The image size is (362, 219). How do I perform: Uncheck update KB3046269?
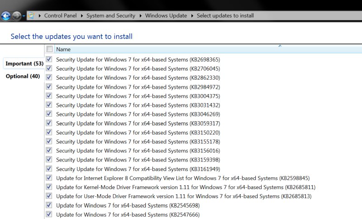point(49,114)
